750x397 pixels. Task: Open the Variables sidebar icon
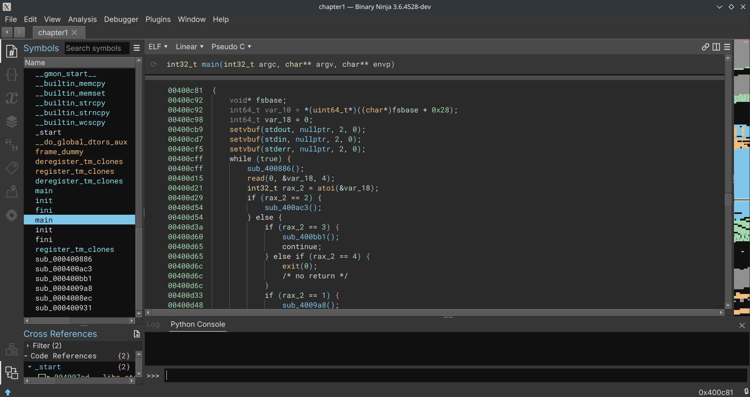pyautogui.click(x=12, y=98)
